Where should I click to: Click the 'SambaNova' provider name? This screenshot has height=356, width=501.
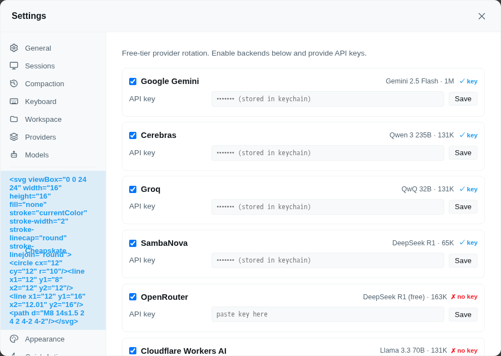pos(164,243)
